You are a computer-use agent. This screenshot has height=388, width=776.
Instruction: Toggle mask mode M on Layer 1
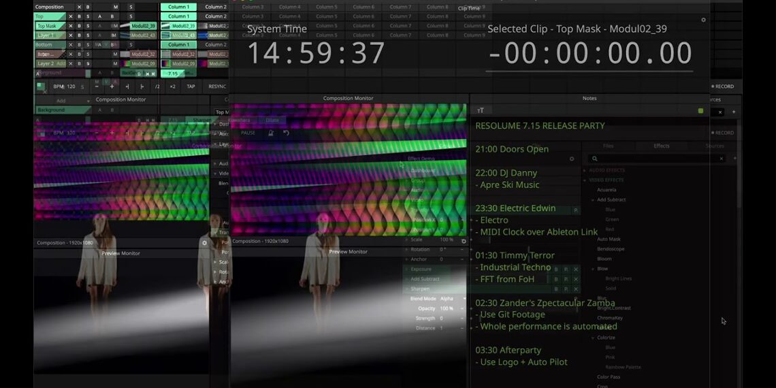(x=114, y=35)
